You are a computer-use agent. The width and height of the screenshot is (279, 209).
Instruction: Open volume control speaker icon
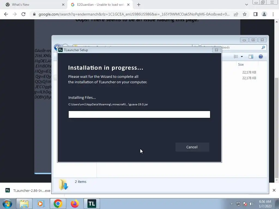coord(251,204)
